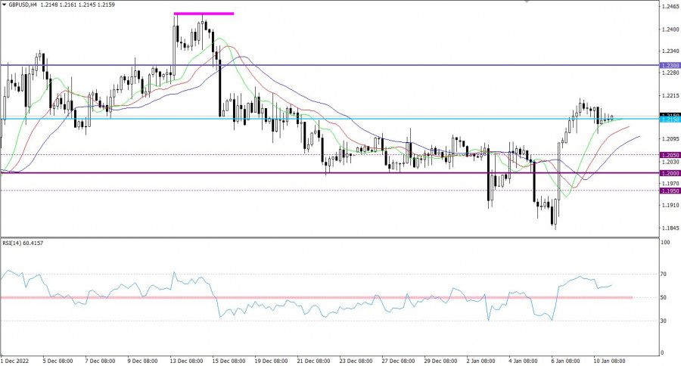The image size is (681, 366).
Task: Click the dropdown arrow beside GBPUSD,H4
Action: (x=4, y=5)
